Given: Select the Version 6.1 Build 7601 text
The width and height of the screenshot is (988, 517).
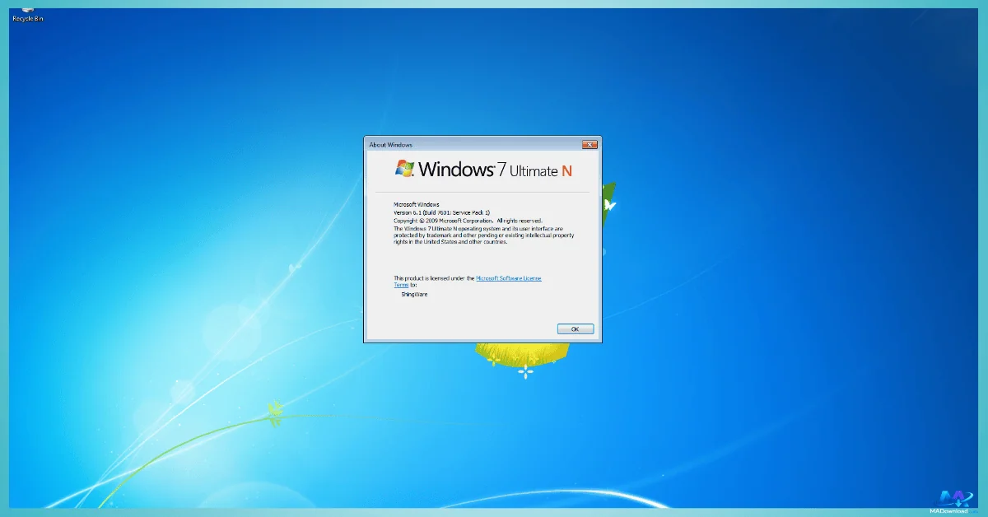Looking at the screenshot, I should click(442, 212).
